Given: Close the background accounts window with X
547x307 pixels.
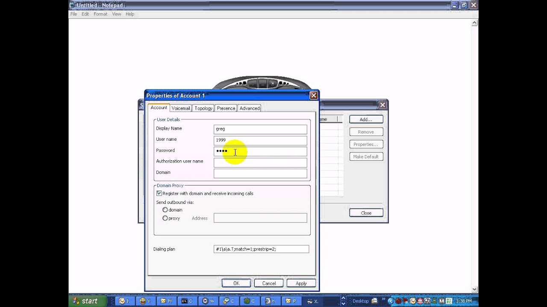Looking at the screenshot, I should (382, 104).
